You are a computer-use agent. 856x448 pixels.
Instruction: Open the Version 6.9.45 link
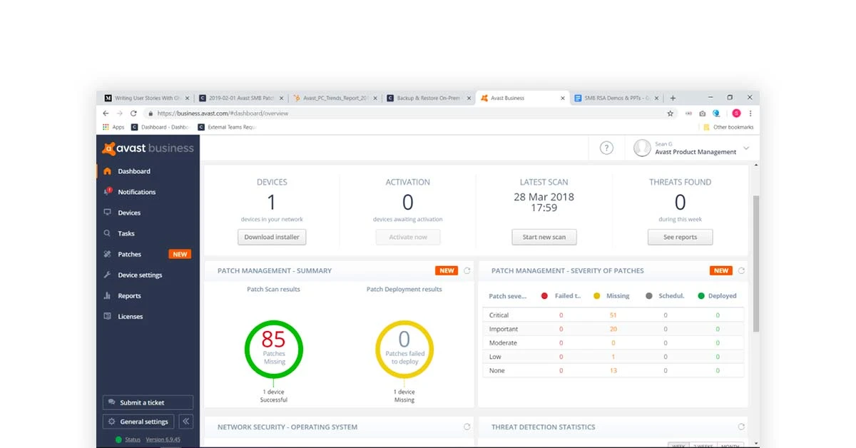pyautogui.click(x=163, y=439)
